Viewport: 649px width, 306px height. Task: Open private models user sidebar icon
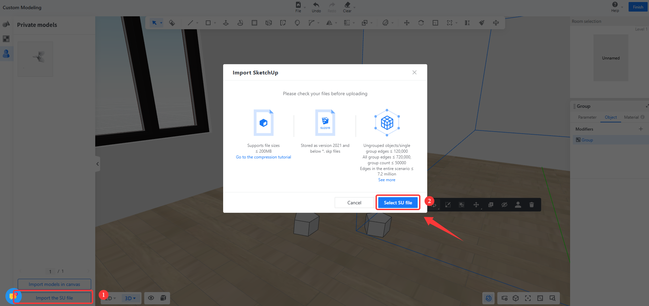(x=6, y=54)
